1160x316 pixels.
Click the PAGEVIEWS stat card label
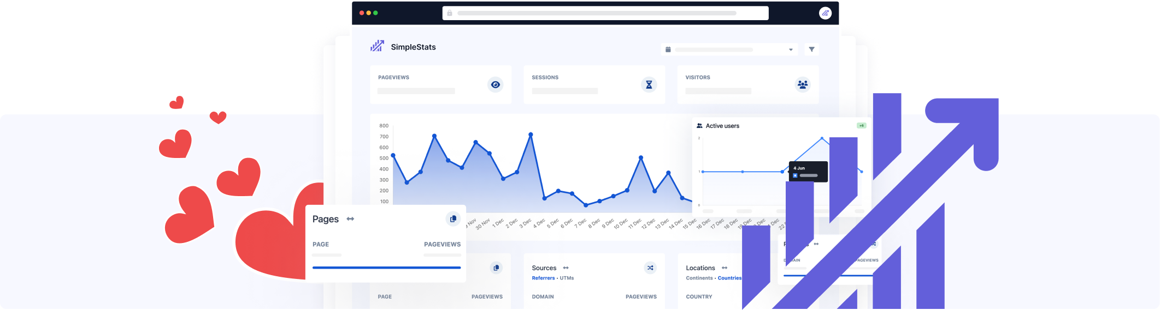[393, 77]
